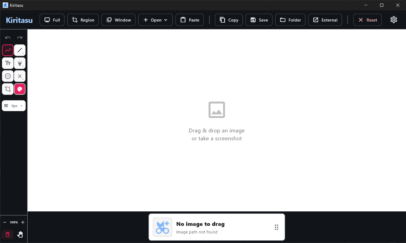Select the line drawing tool
The image size is (406, 243).
tap(20, 50)
